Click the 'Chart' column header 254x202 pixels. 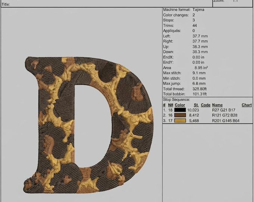pyautogui.click(x=247, y=105)
